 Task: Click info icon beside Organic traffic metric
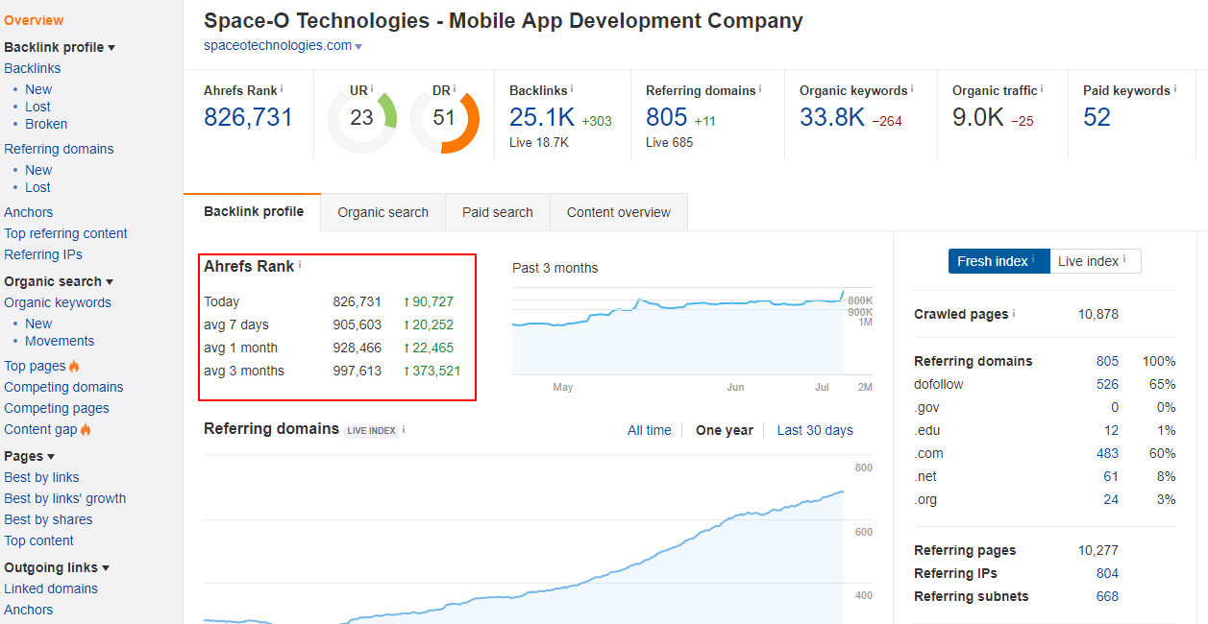pyautogui.click(x=1042, y=88)
